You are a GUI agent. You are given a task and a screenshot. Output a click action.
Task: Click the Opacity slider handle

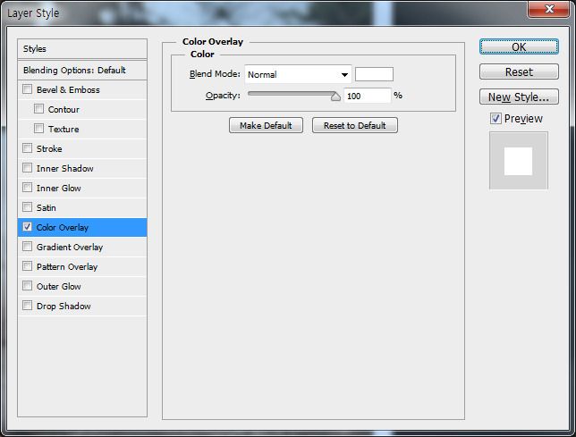pyautogui.click(x=335, y=97)
